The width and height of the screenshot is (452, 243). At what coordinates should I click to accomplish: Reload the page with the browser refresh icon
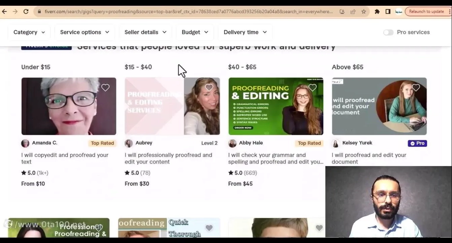26,11
